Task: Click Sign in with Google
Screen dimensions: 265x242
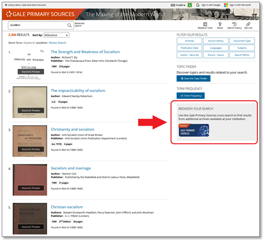Action: click(208, 5)
